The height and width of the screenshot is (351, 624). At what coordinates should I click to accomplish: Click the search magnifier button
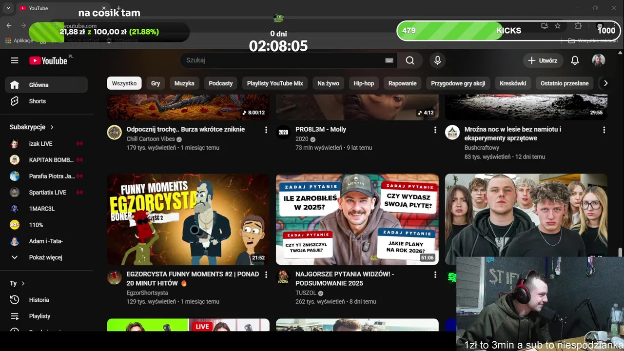point(410,60)
